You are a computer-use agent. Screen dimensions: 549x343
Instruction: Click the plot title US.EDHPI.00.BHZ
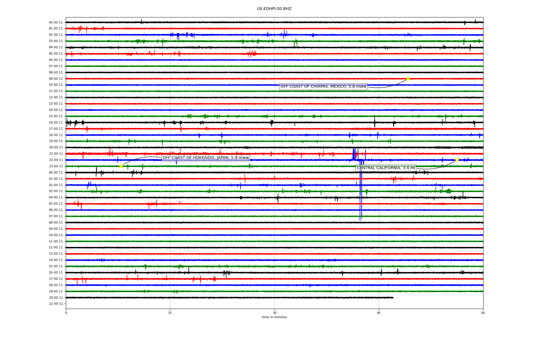(274, 9)
